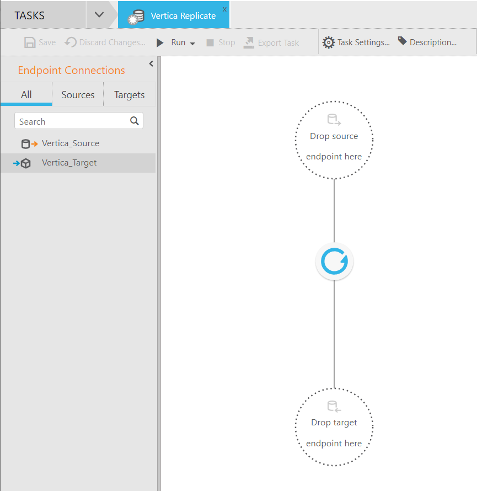
Task: Select the Vertica_Target endpoint icon
Action: tap(26, 163)
